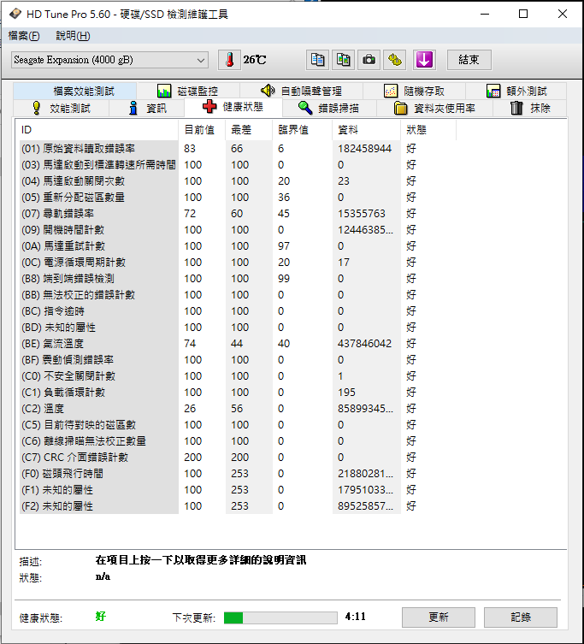This screenshot has width=584, height=644.
Task: Click the 記錄 log button
Action: tap(520, 617)
